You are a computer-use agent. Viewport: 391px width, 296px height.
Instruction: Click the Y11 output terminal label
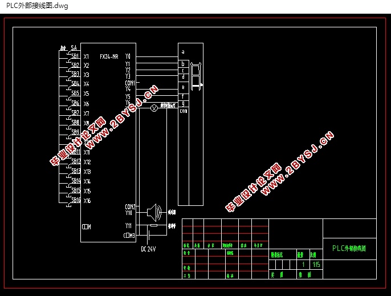click(128, 226)
